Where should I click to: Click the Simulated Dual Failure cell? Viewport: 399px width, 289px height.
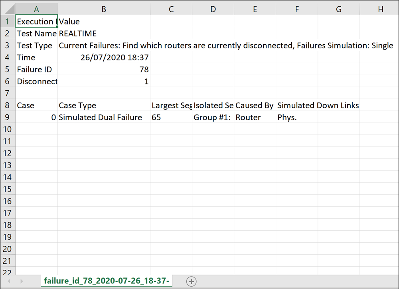[x=103, y=117]
